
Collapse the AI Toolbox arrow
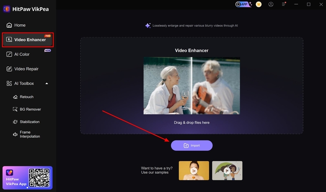(47, 84)
